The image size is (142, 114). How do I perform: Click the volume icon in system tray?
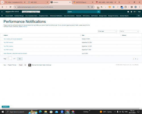(120, 112)
